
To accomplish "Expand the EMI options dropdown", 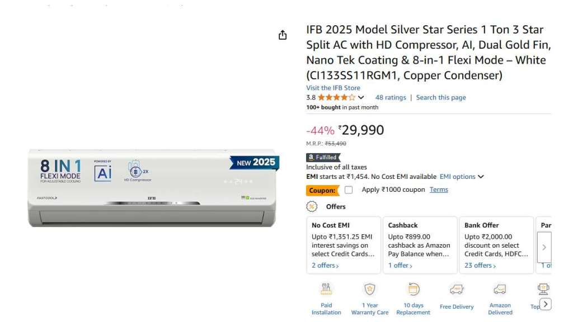I will [x=462, y=177].
